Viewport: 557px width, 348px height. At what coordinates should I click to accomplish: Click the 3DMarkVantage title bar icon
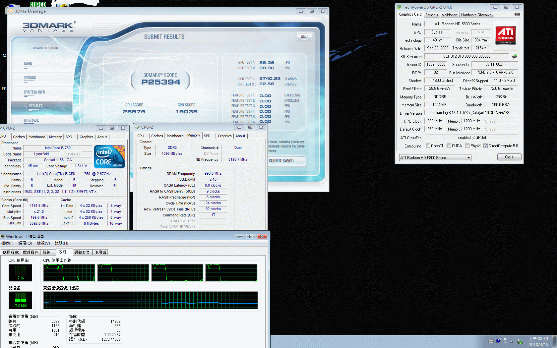click(11, 11)
